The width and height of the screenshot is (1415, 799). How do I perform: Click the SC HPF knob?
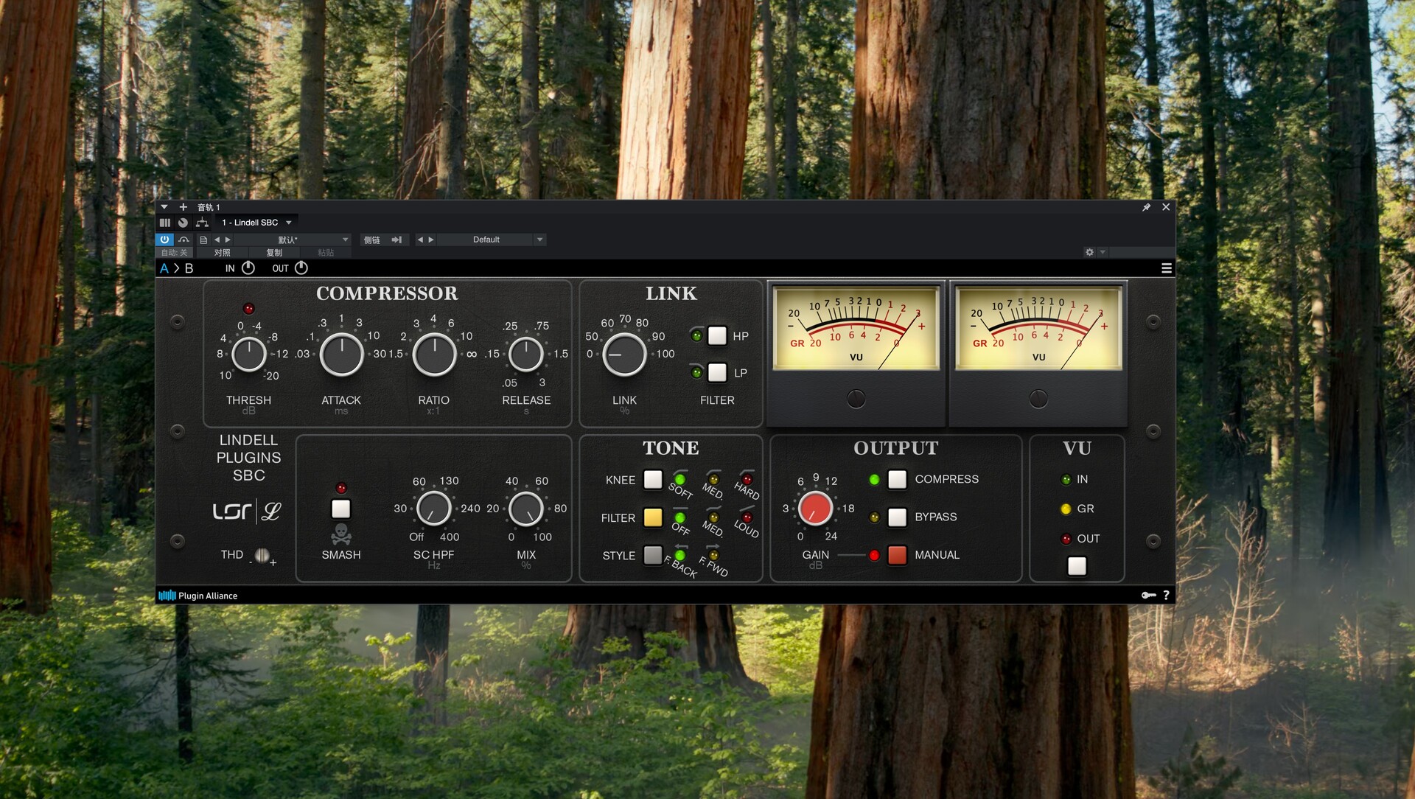click(433, 509)
